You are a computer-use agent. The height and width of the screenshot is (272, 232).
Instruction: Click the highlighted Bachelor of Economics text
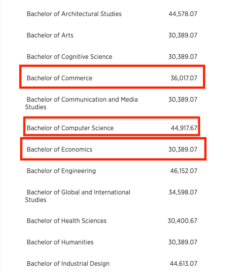pos(59,149)
